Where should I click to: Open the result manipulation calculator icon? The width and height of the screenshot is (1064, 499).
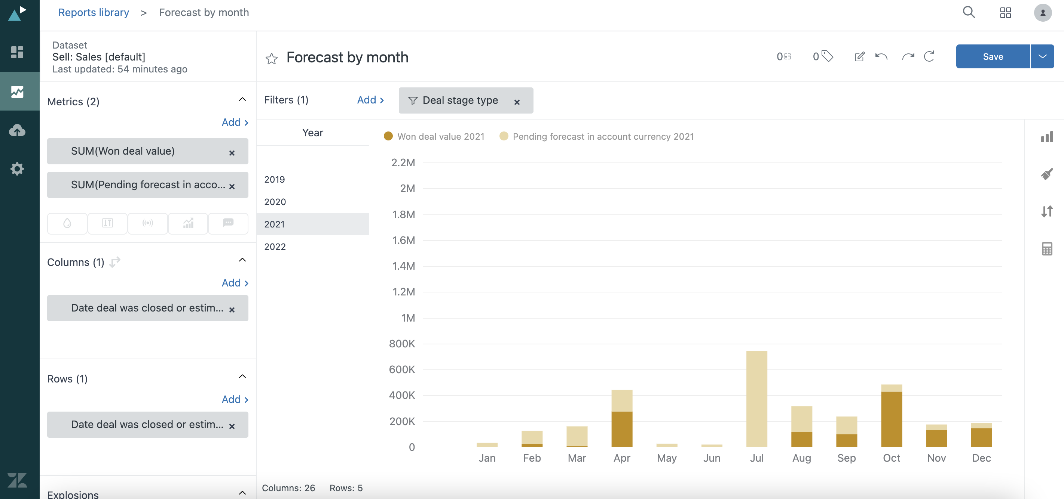point(1047,249)
